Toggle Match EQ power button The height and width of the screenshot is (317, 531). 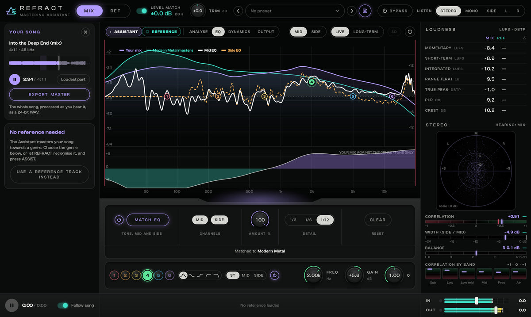pos(119,220)
